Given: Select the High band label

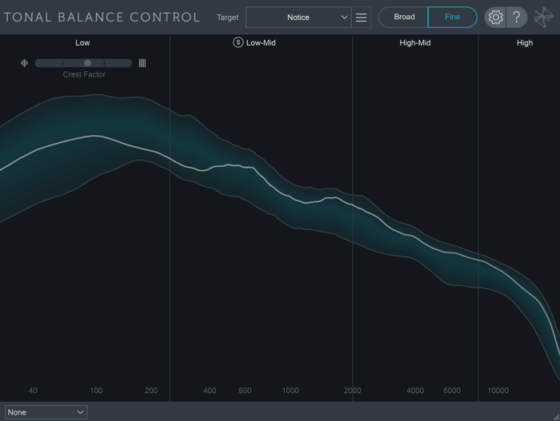Looking at the screenshot, I should point(525,43).
